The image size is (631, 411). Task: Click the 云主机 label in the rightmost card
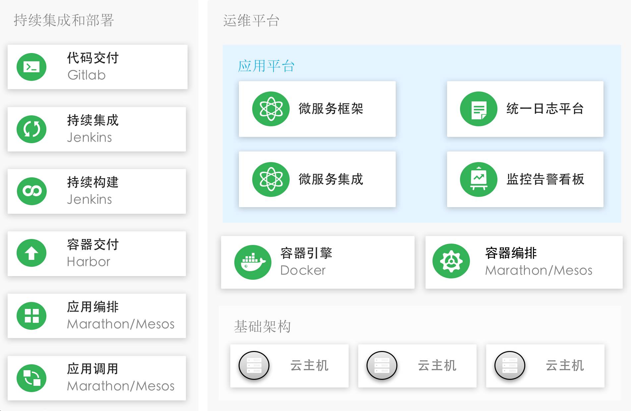coord(565,366)
